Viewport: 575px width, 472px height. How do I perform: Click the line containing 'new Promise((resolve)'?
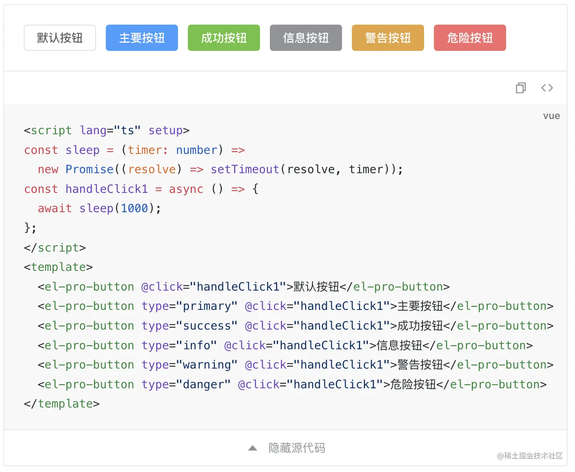tap(220, 169)
